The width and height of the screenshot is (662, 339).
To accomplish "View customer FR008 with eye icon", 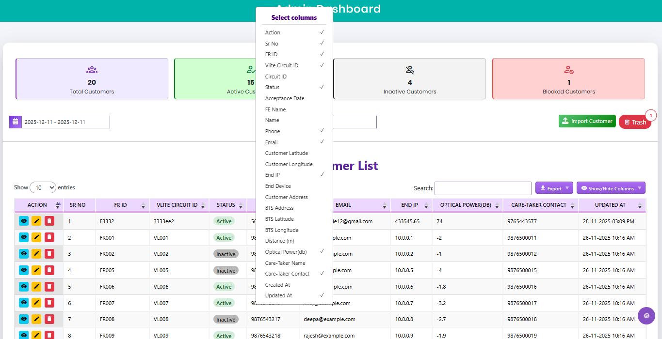I will click(24, 319).
